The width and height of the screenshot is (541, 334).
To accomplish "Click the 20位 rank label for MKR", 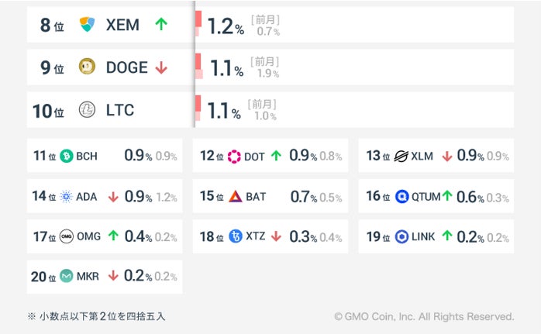I will pyautogui.click(x=43, y=277).
